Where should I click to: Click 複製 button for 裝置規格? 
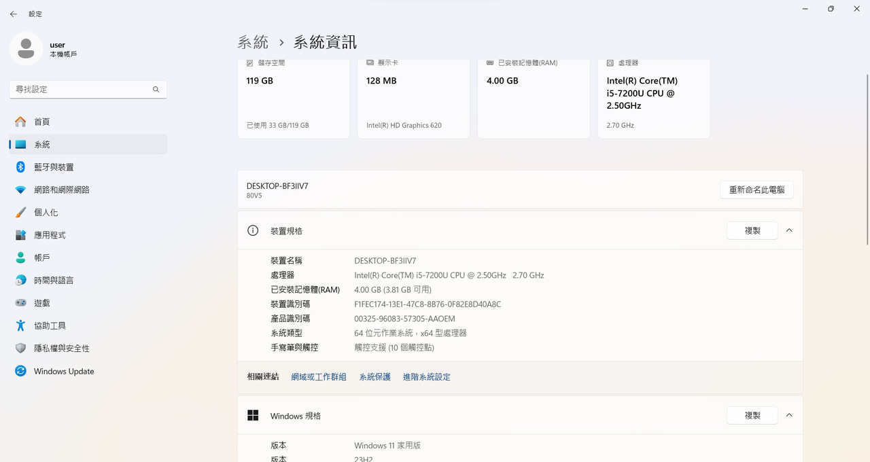752,230
